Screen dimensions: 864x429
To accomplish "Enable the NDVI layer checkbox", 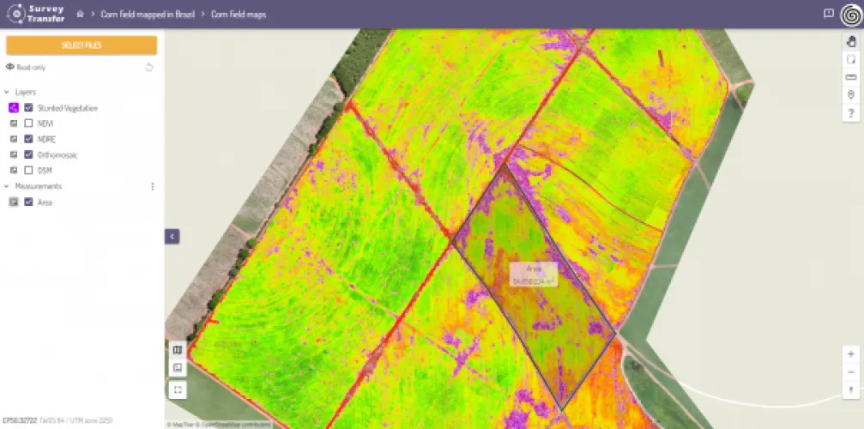I will pyautogui.click(x=29, y=124).
